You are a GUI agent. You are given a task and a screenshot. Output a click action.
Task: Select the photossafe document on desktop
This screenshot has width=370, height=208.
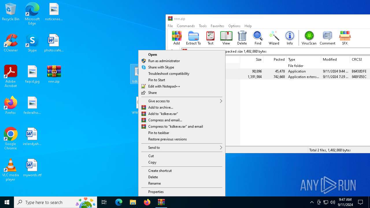54,43
